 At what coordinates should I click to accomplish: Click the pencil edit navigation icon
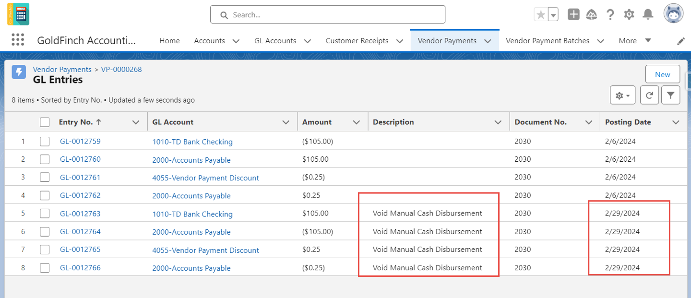pyautogui.click(x=681, y=41)
